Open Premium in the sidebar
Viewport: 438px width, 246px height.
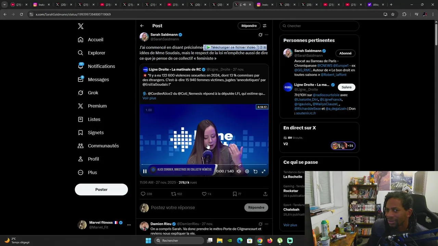(92, 106)
